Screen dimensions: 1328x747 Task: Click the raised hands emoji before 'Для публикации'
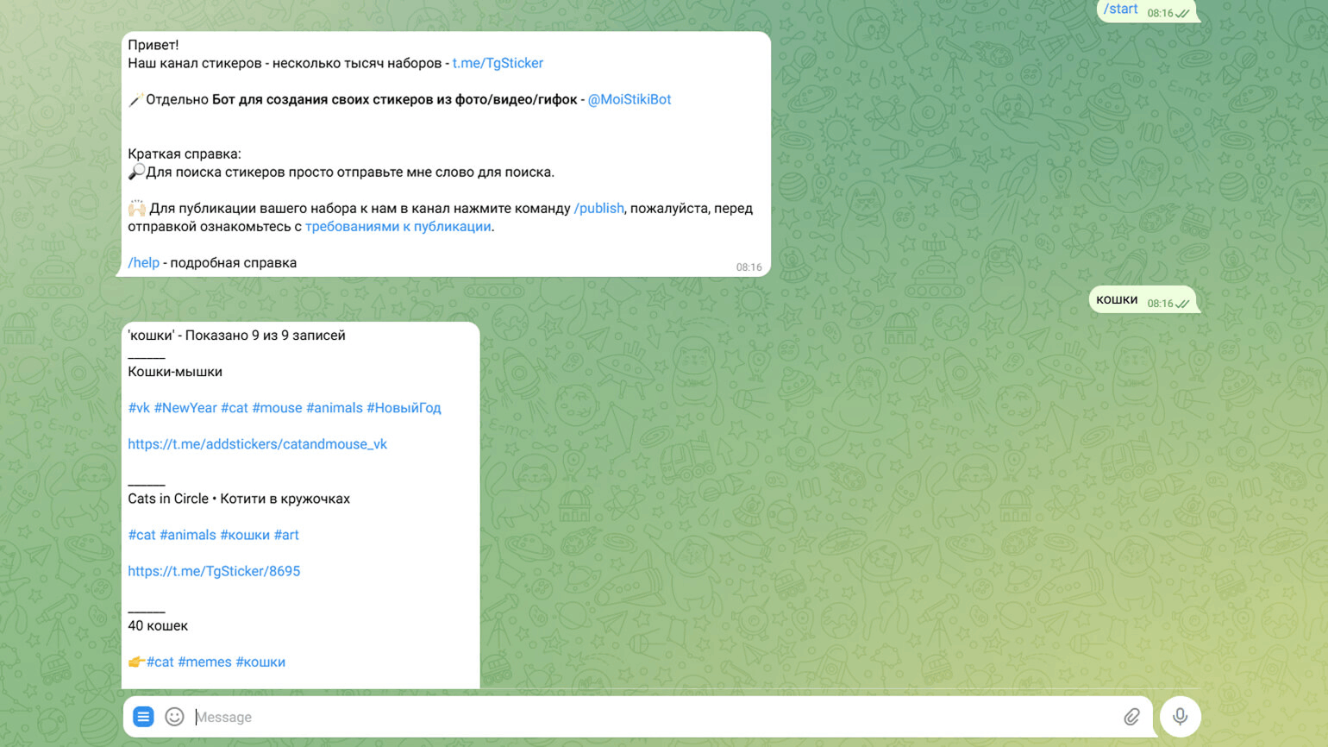(x=137, y=208)
